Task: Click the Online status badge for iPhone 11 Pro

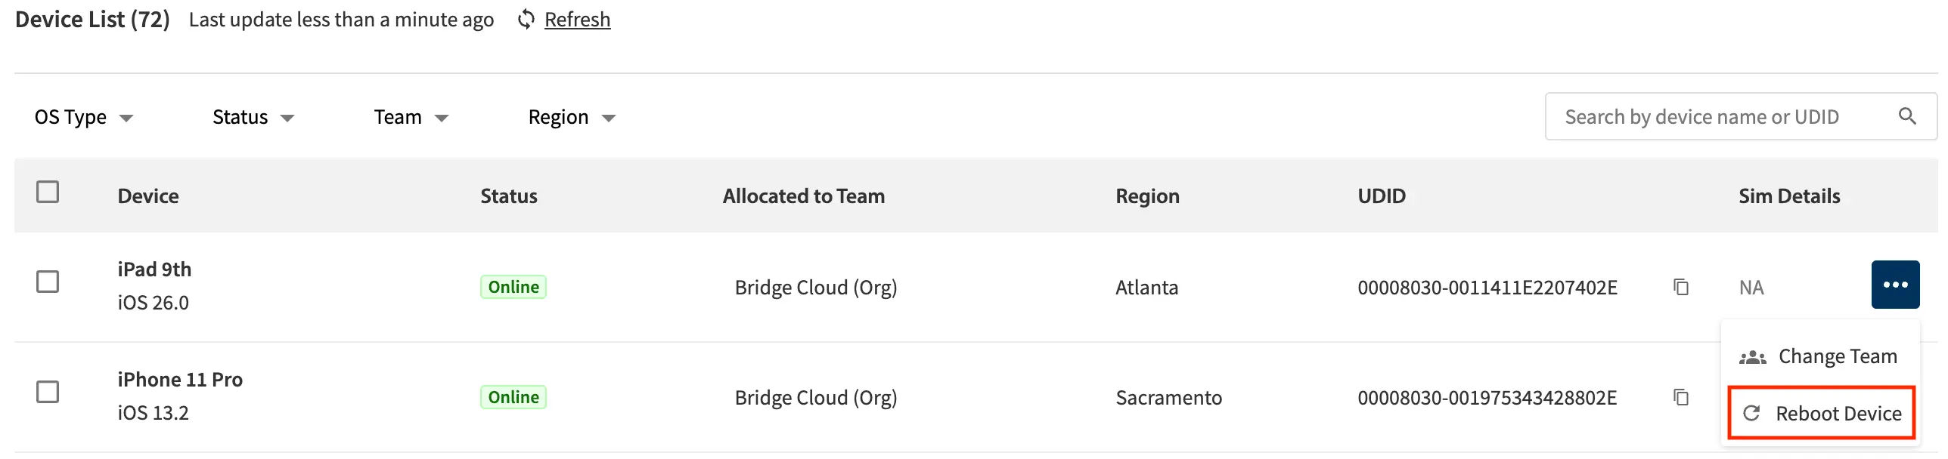Action: (x=513, y=397)
